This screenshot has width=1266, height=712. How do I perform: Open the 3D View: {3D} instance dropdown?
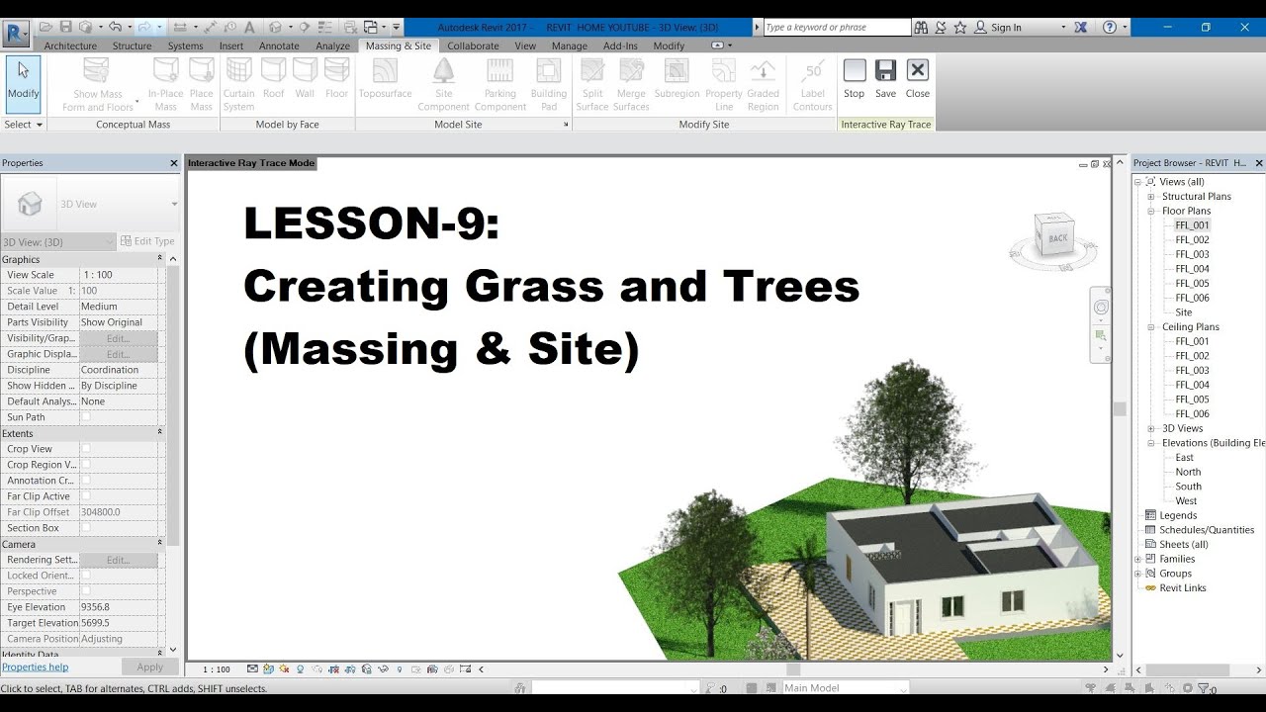click(x=58, y=241)
